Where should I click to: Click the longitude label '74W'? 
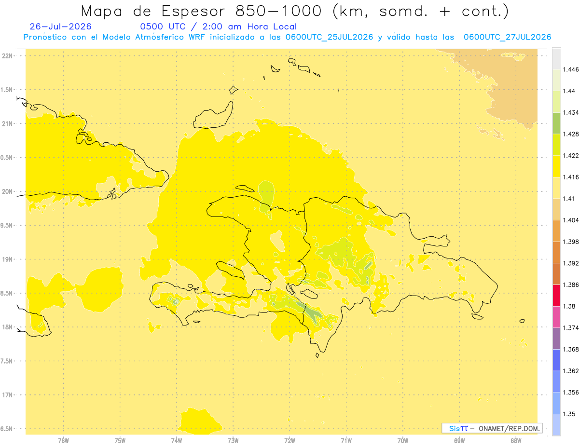pos(177,441)
